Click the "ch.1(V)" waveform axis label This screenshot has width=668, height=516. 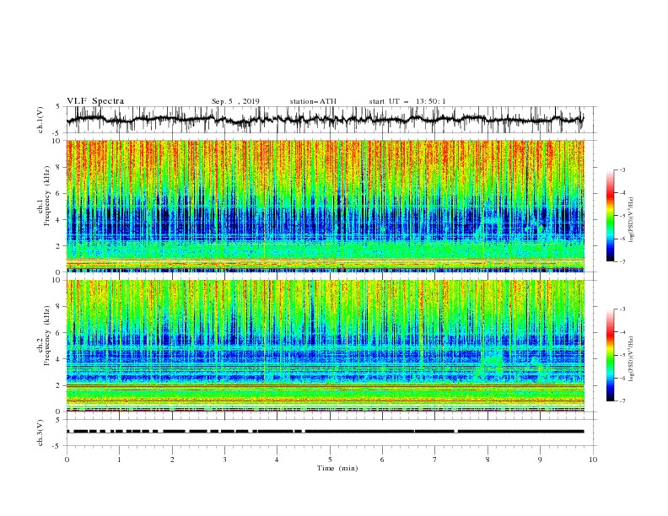click(40, 120)
